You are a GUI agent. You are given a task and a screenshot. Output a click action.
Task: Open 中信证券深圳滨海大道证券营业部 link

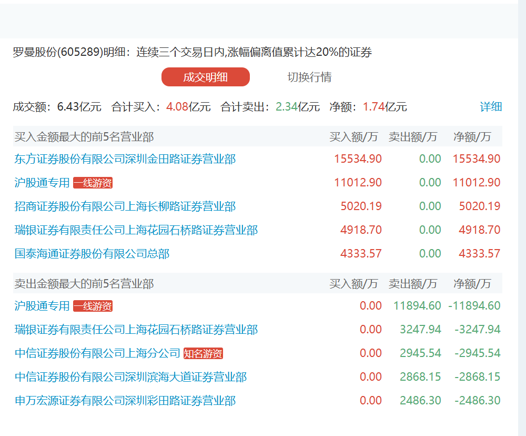tap(131, 377)
